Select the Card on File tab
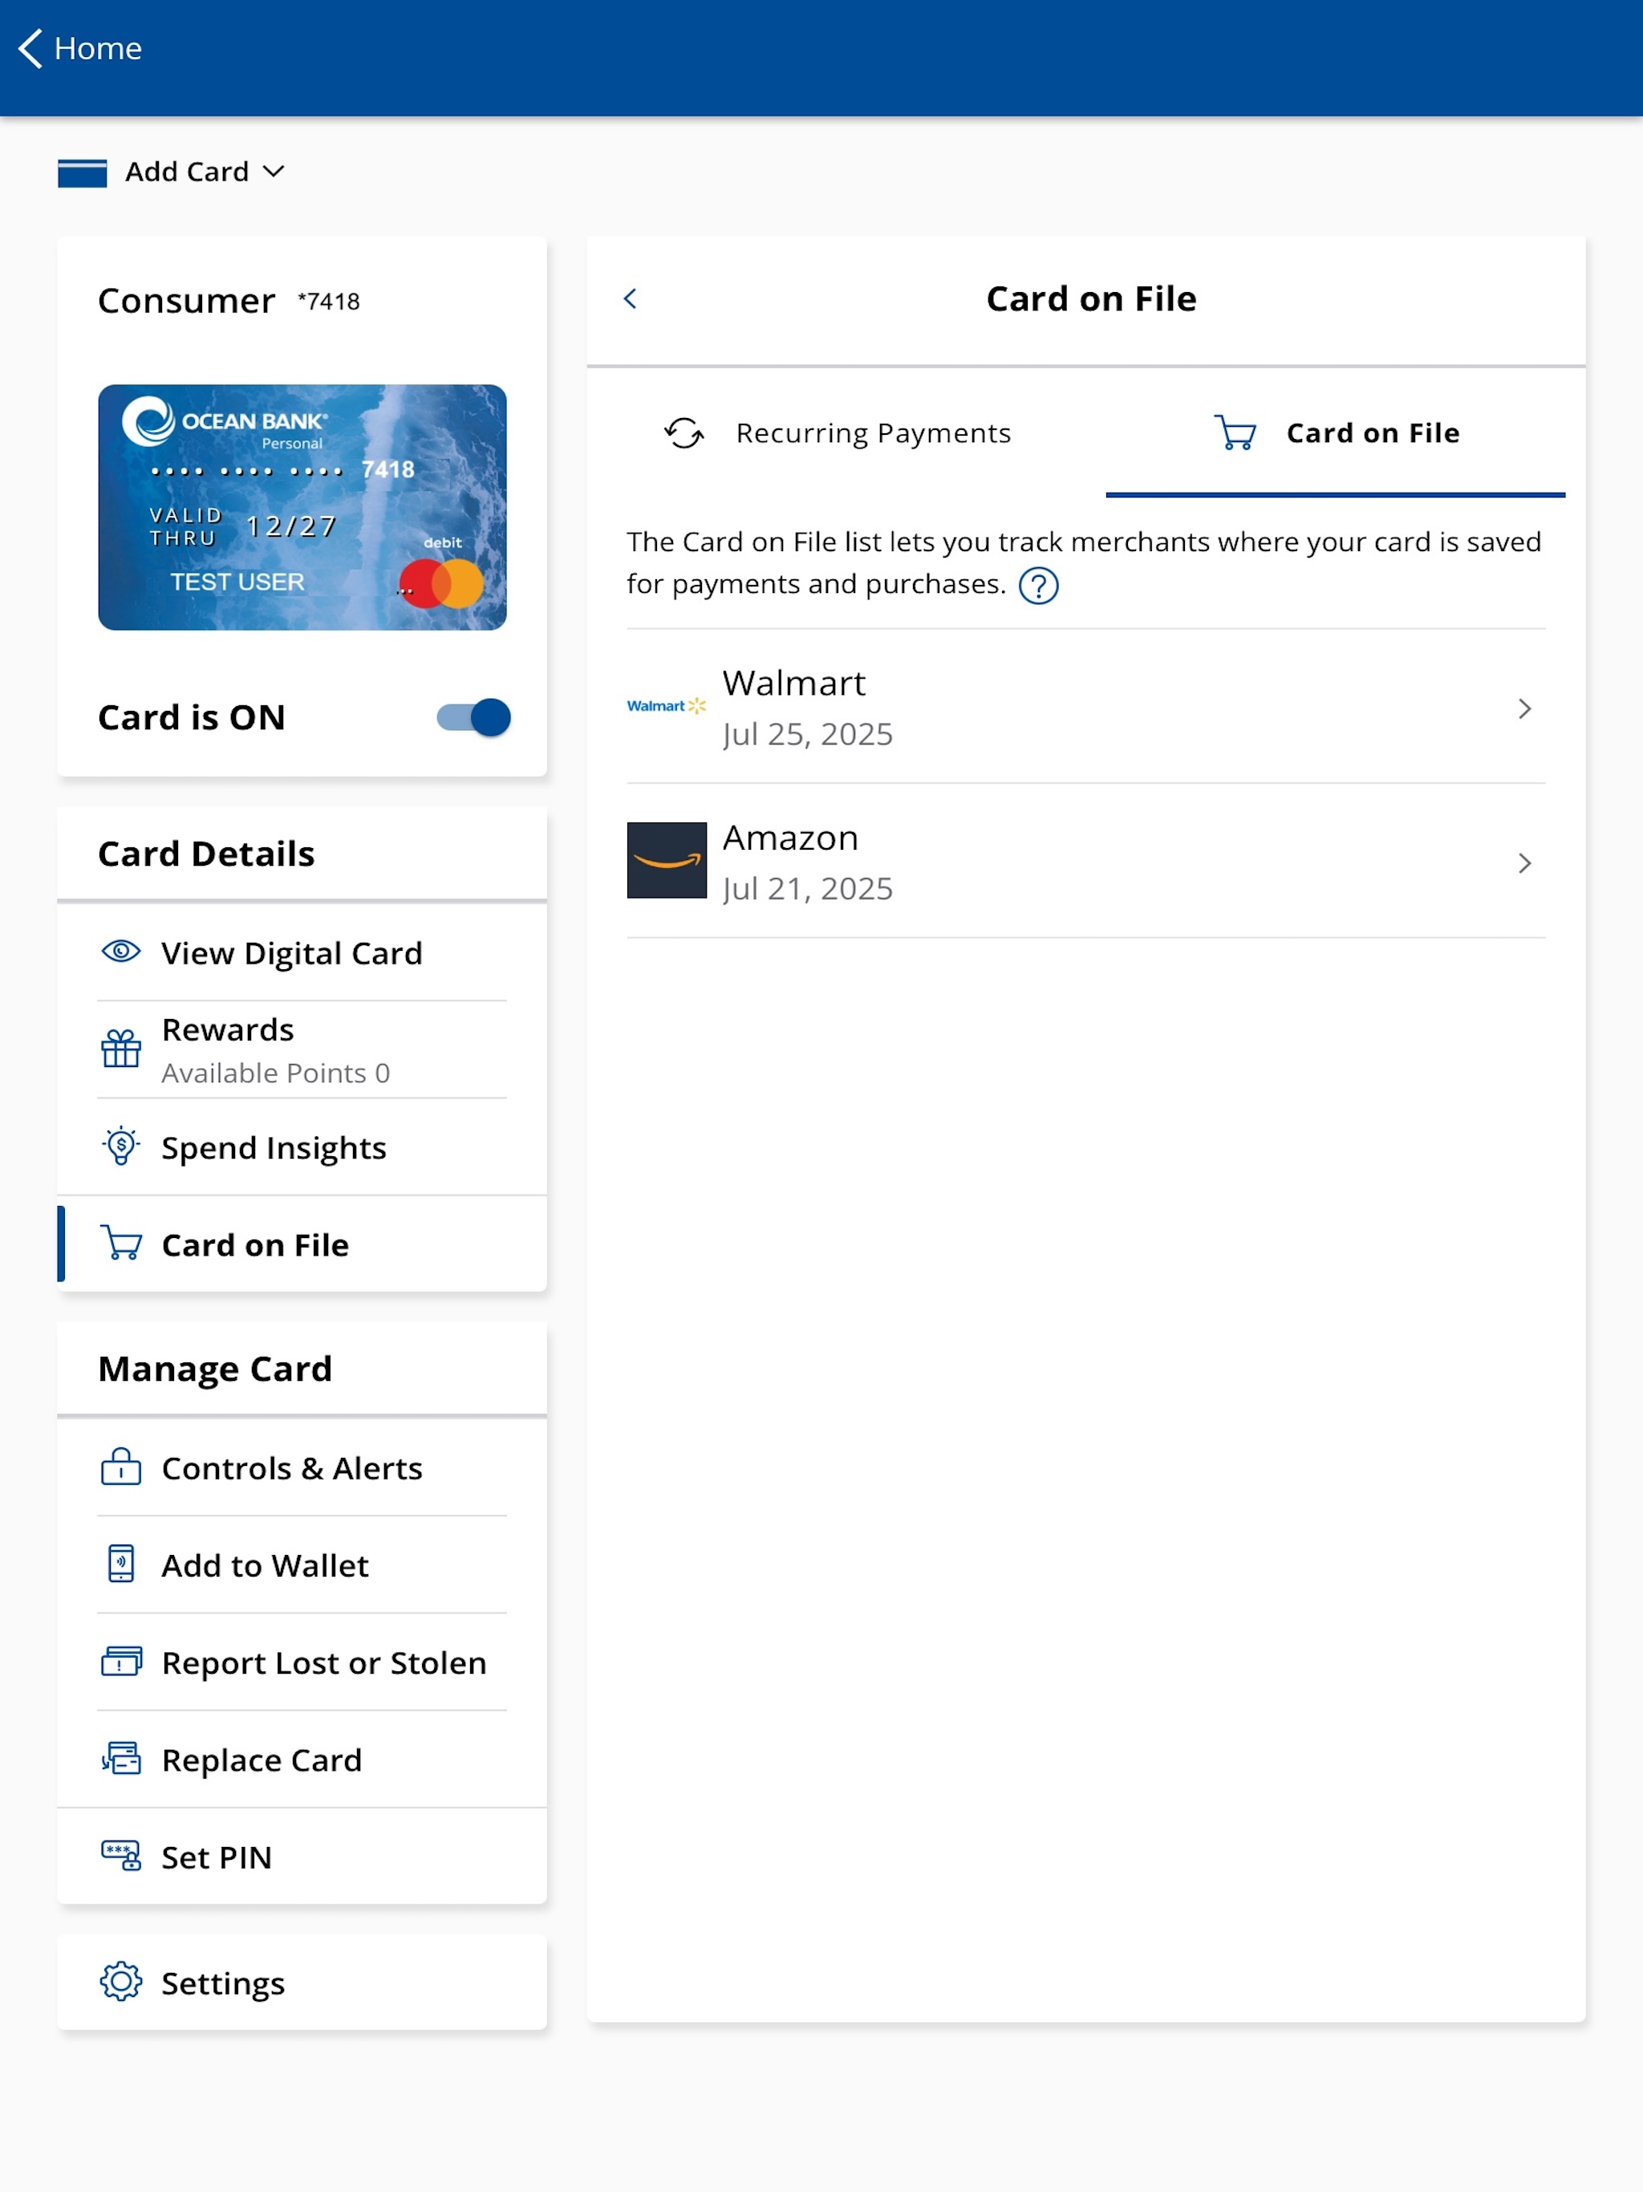Screen dimensions: 1643x2192 [1336, 433]
